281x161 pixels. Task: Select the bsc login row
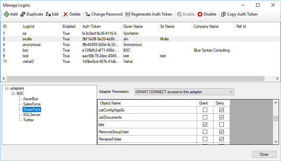tap(25, 50)
